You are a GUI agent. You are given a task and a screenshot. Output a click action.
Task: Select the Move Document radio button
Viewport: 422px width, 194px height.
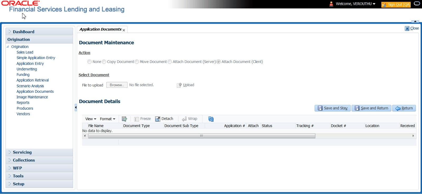pyautogui.click(x=137, y=62)
